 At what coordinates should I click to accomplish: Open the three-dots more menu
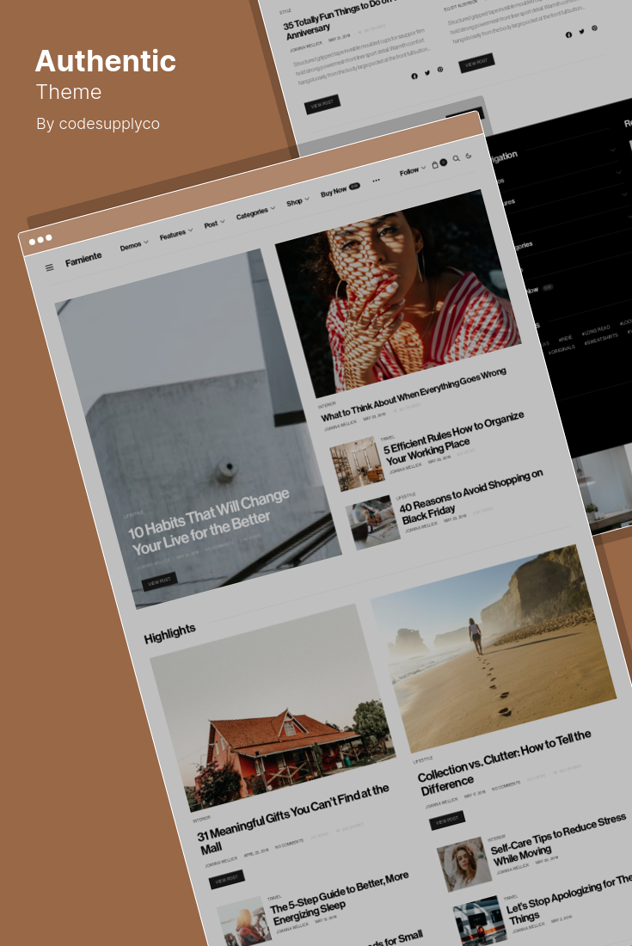tap(377, 181)
